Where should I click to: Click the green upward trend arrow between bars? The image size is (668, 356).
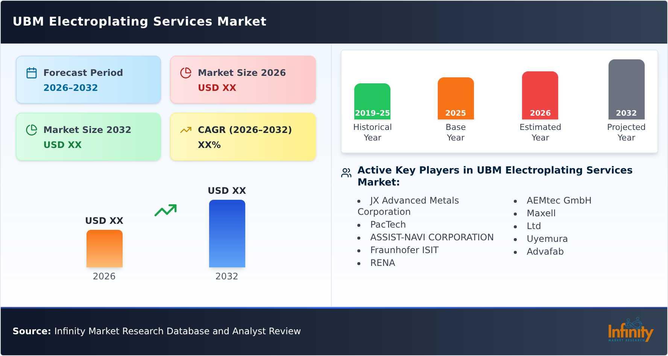tap(165, 210)
